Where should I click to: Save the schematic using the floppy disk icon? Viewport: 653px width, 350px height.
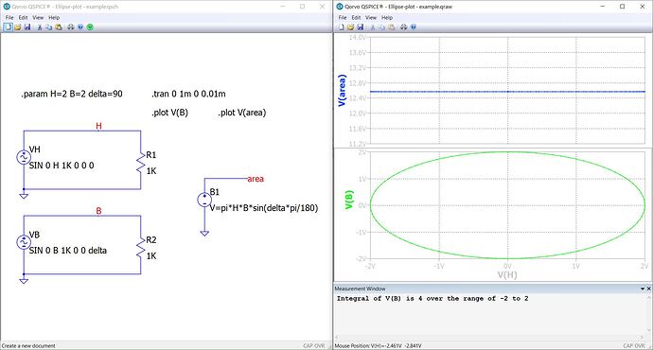pos(27,27)
